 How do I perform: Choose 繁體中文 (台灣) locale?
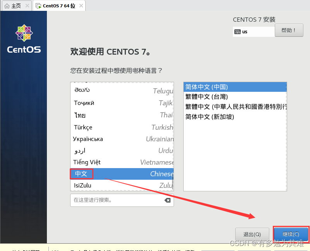point(235,97)
